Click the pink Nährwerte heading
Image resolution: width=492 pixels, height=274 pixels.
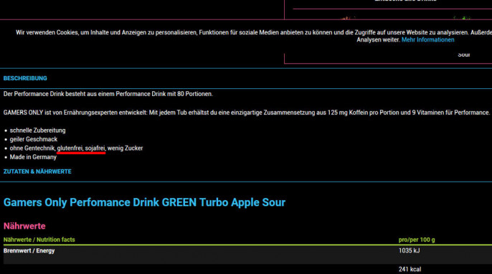point(24,226)
